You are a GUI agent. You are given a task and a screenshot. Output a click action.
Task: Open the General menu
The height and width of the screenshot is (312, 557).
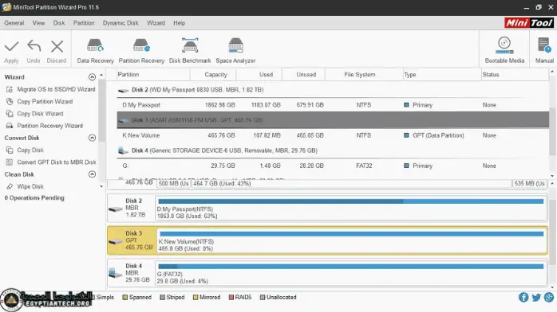coord(14,23)
